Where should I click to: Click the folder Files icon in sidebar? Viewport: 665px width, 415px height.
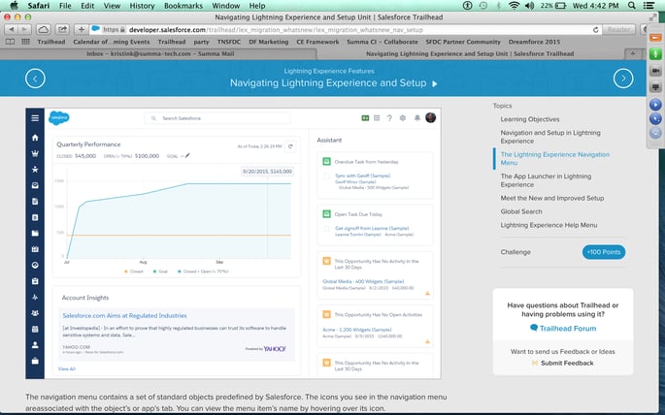[x=35, y=234]
